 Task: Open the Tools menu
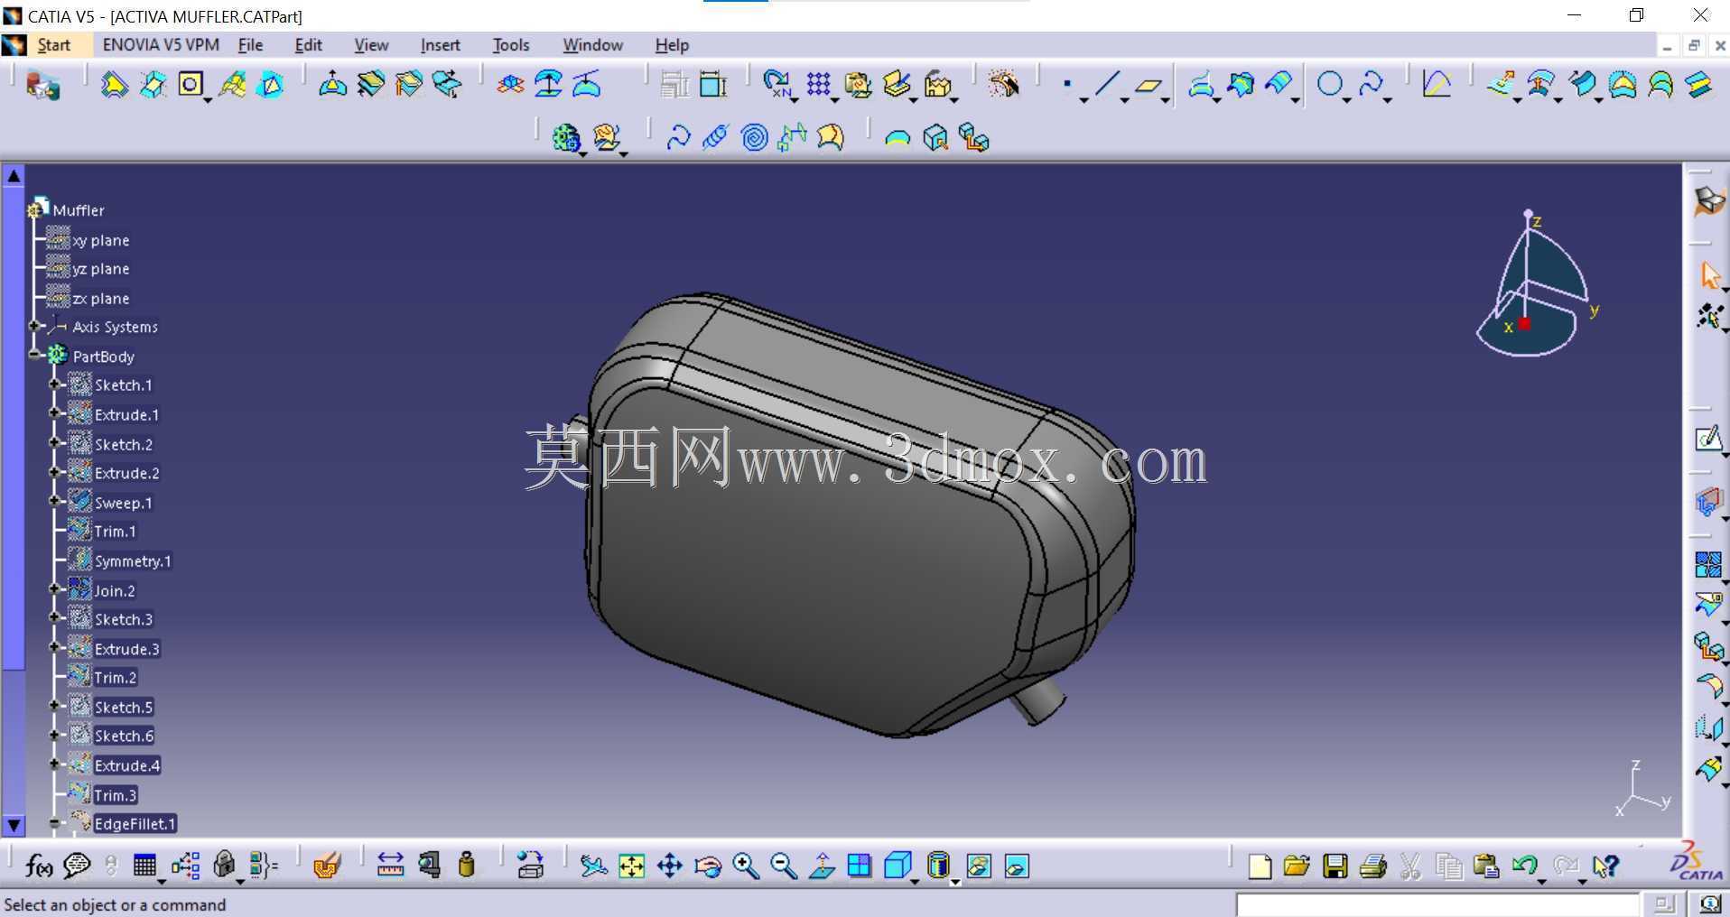point(510,45)
